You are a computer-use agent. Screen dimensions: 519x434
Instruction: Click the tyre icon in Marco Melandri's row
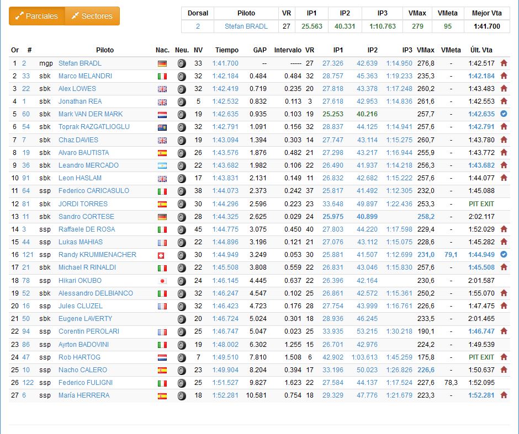pyautogui.click(x=182, y=76)
